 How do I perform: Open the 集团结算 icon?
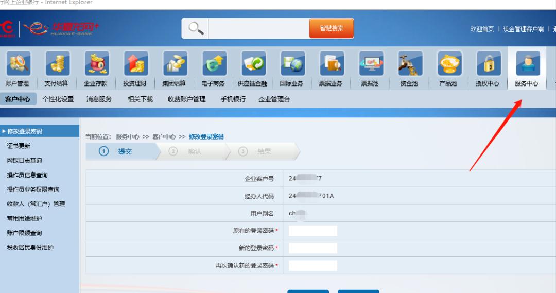coord(175,63)
